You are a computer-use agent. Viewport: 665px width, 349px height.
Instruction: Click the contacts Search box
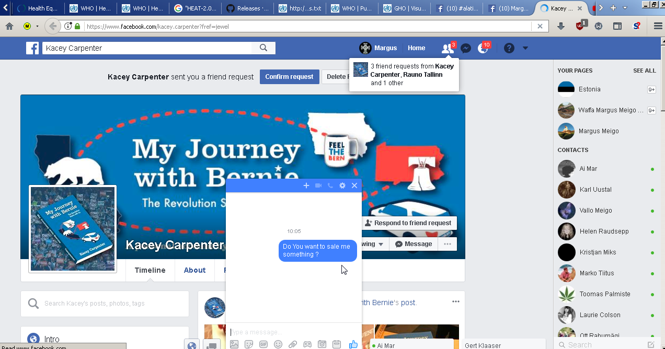pos(601,344)
